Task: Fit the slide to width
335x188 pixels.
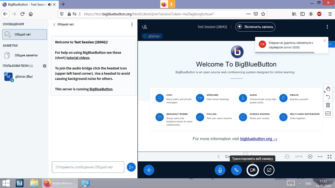Action: click(x=320, y=157)
